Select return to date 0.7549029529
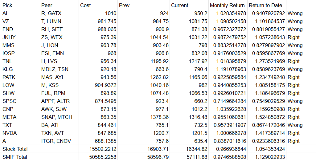This screenshot has height=160, width=316. tap(267, 101)
